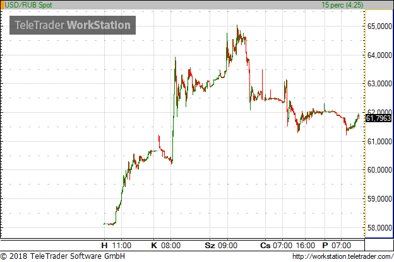
Task: Click the 09:00 time axis label
Action: click(x=227, y=245)
